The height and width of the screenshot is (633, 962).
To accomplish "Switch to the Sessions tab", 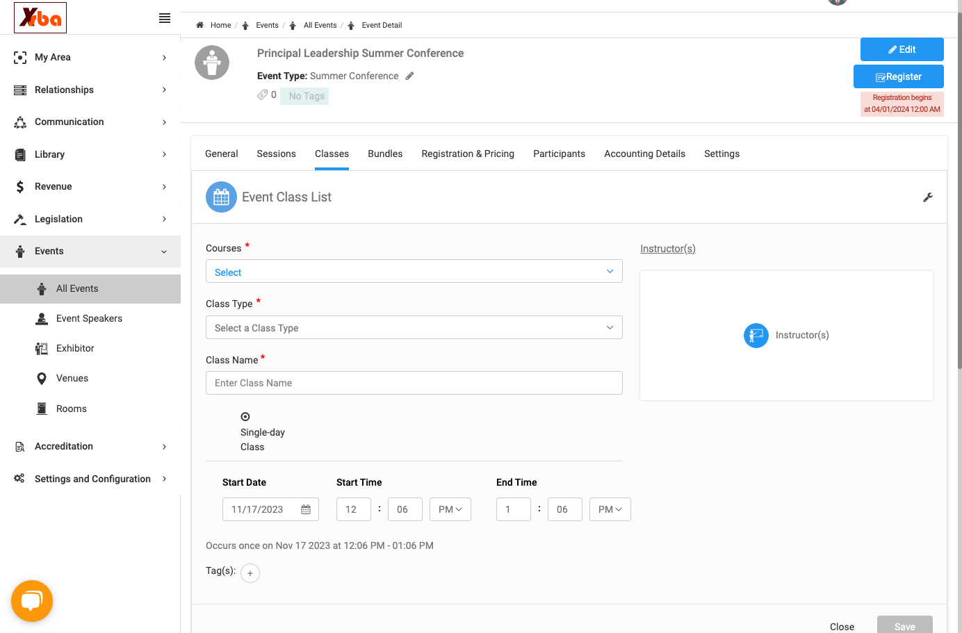I will click(277, 154).
